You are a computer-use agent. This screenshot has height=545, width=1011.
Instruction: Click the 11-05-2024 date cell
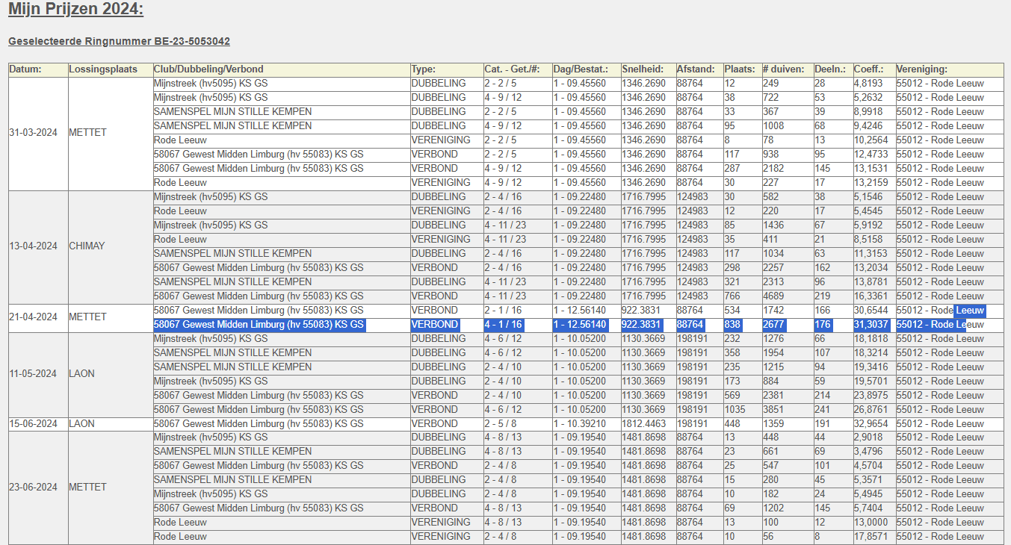click(x=33, y=374)
